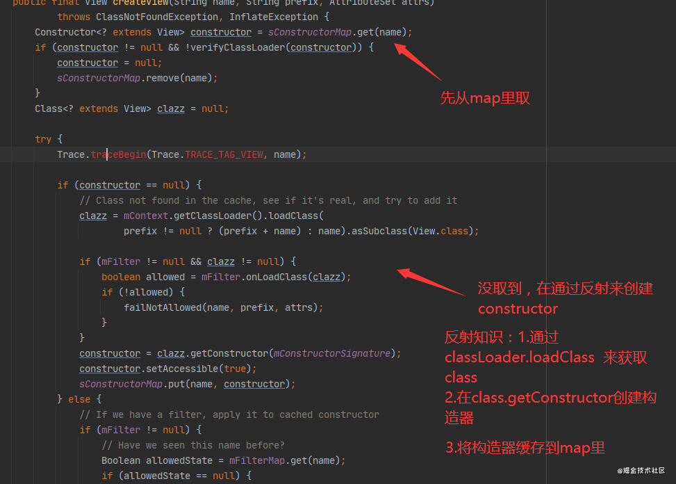
Task: Click the sConstructorMap.get(name) call
Action: (337, 33)
